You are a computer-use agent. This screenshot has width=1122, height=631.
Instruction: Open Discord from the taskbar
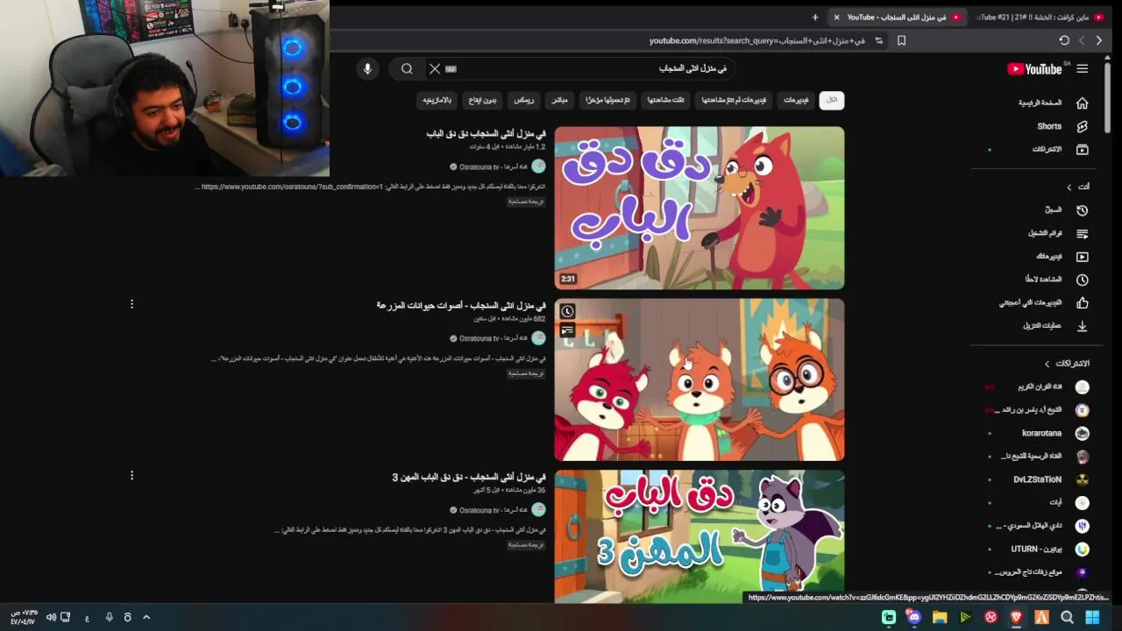[x=914, y=617]
